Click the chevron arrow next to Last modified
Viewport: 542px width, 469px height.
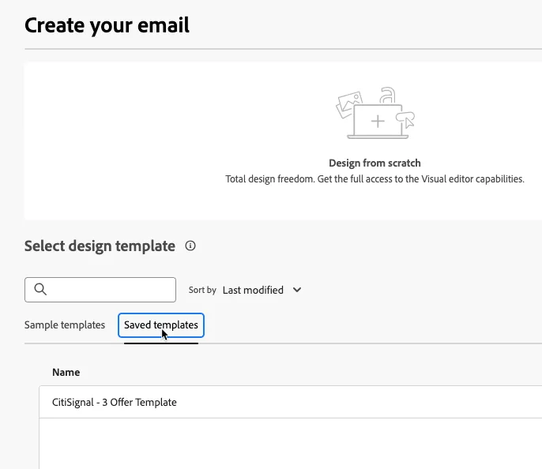pyautogui.click(x=297, y=290)
